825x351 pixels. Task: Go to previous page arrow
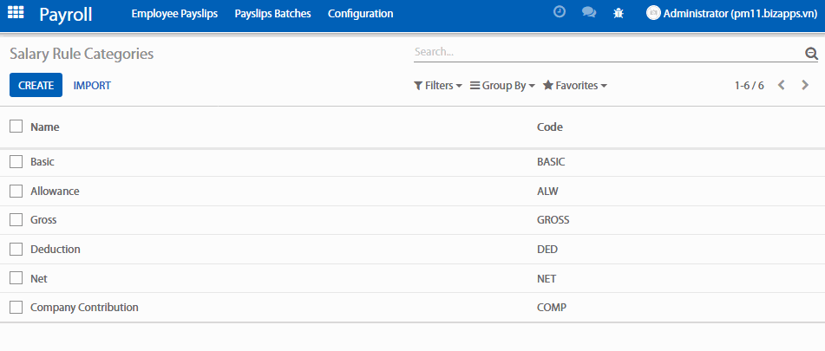782,85
